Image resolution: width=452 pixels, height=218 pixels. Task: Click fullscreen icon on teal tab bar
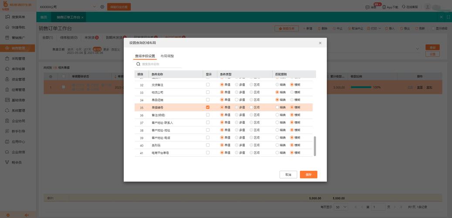pyautogui.click(x=448, y=17)
